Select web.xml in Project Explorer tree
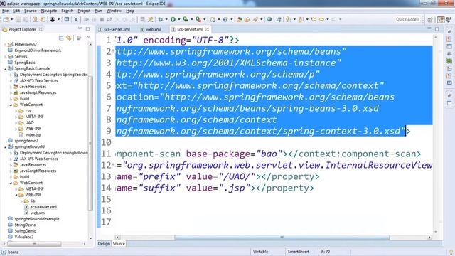The image size is (455, 256). tap(38, 213)
